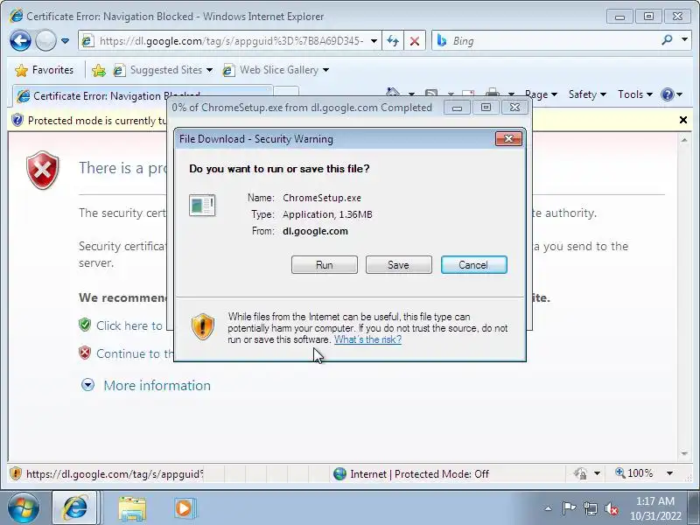Click the ChromeSetup.exe file icon
700x525 pixels.
tap(202, 206)
